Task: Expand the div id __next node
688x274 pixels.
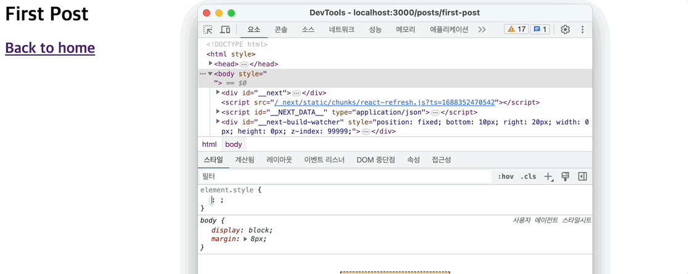Action: pos(218,92)
